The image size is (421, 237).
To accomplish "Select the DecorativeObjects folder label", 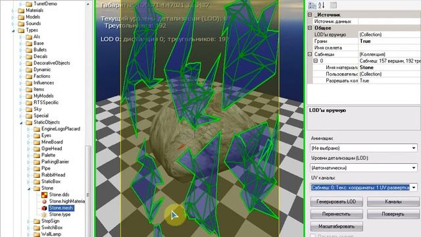I will pyautogui.click(x=52, y=63).
